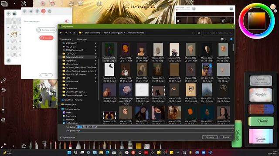Expand the address bar history dropdown

193,33
